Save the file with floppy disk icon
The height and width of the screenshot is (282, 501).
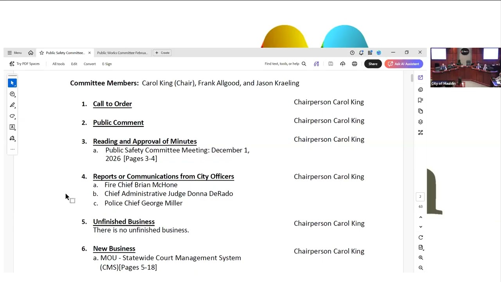coord(331,64)
